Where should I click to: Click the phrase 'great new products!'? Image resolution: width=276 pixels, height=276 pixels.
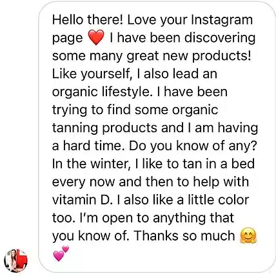pos(189,56)
